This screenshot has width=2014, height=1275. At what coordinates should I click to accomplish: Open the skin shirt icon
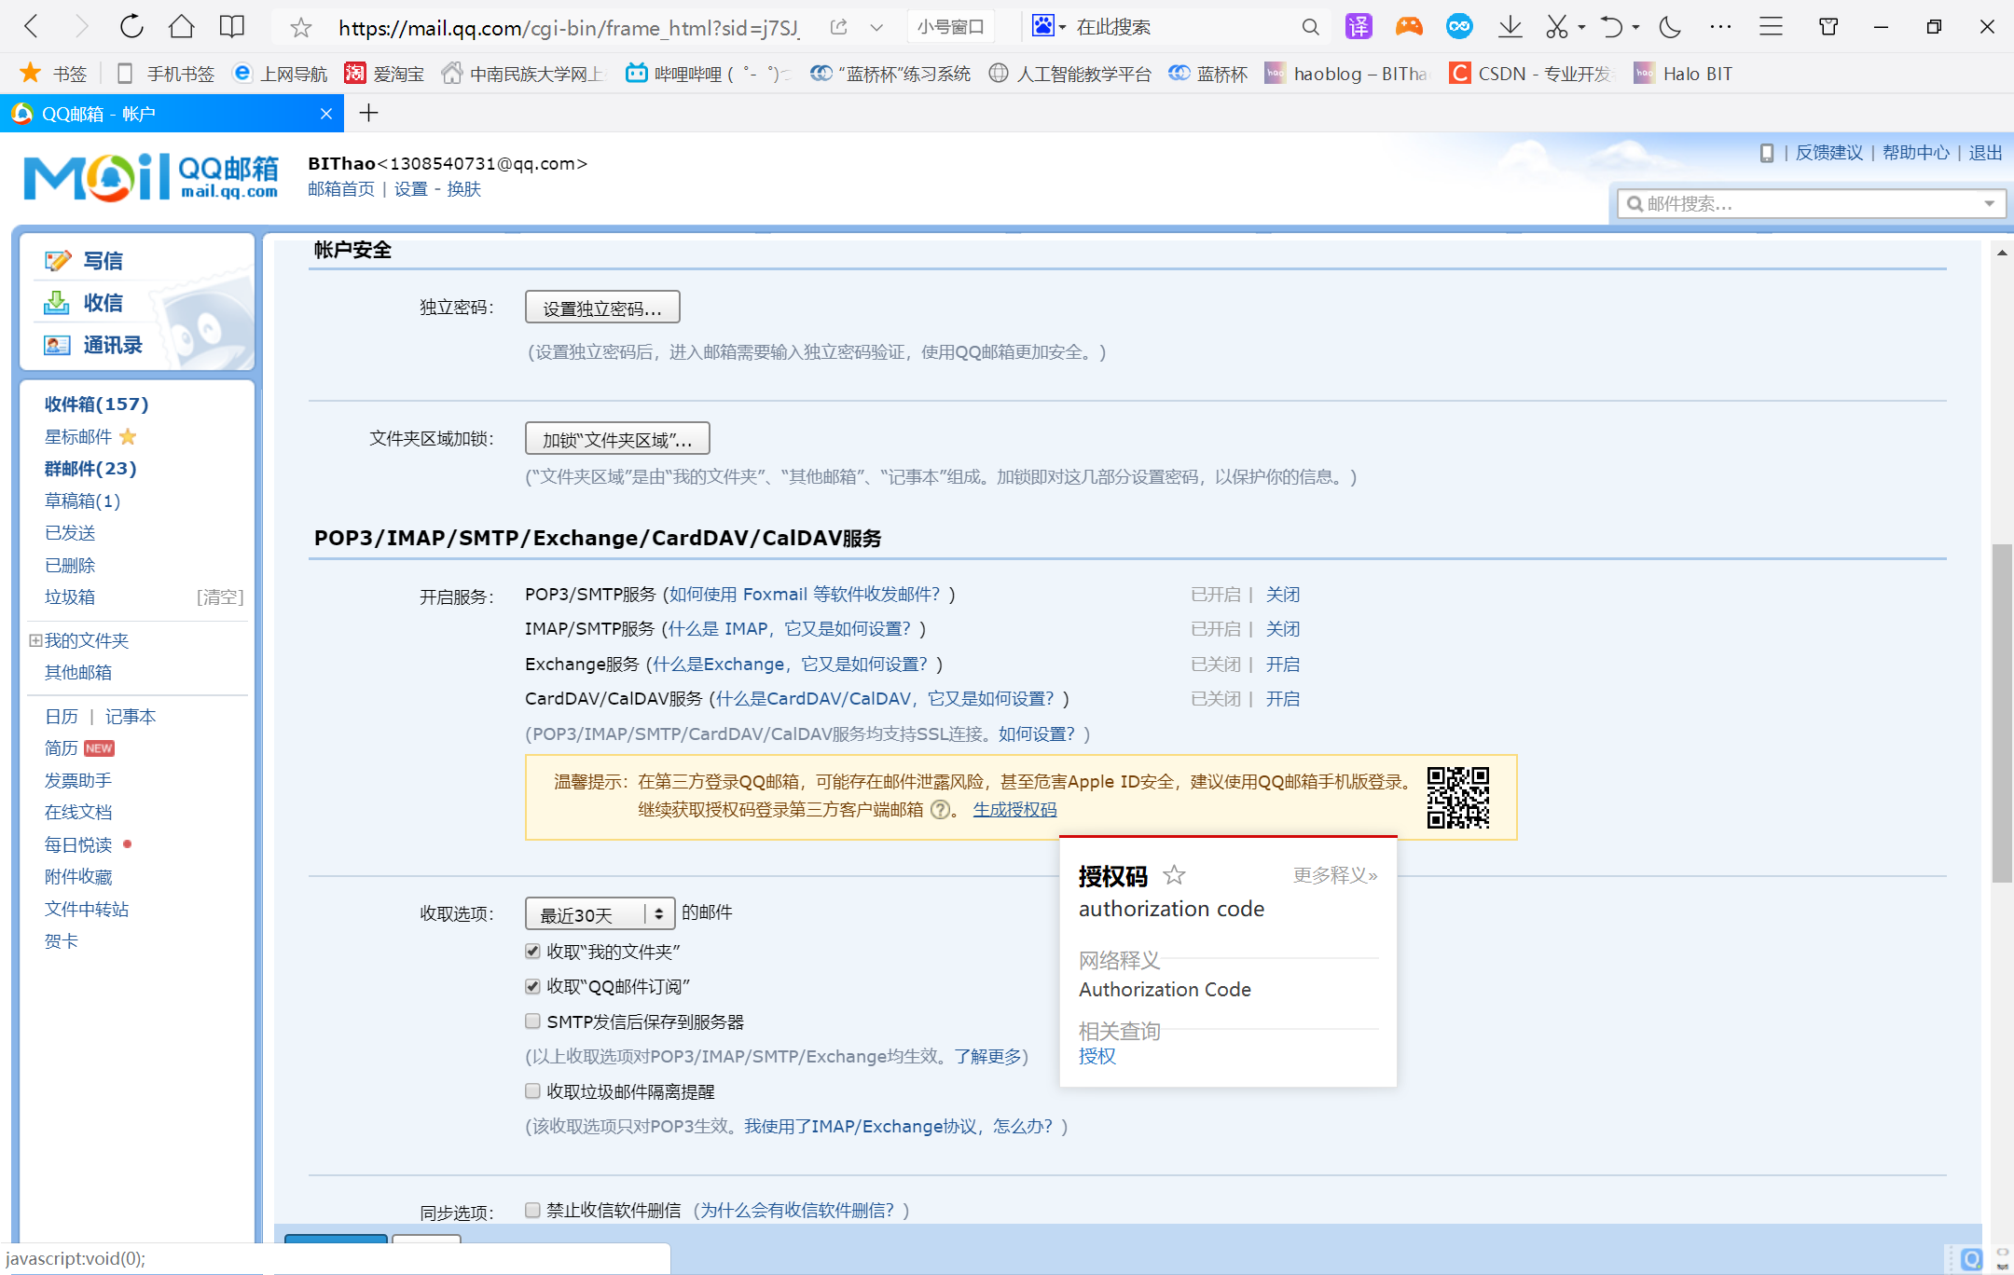pyautogui.click(x=1828, y=26)
